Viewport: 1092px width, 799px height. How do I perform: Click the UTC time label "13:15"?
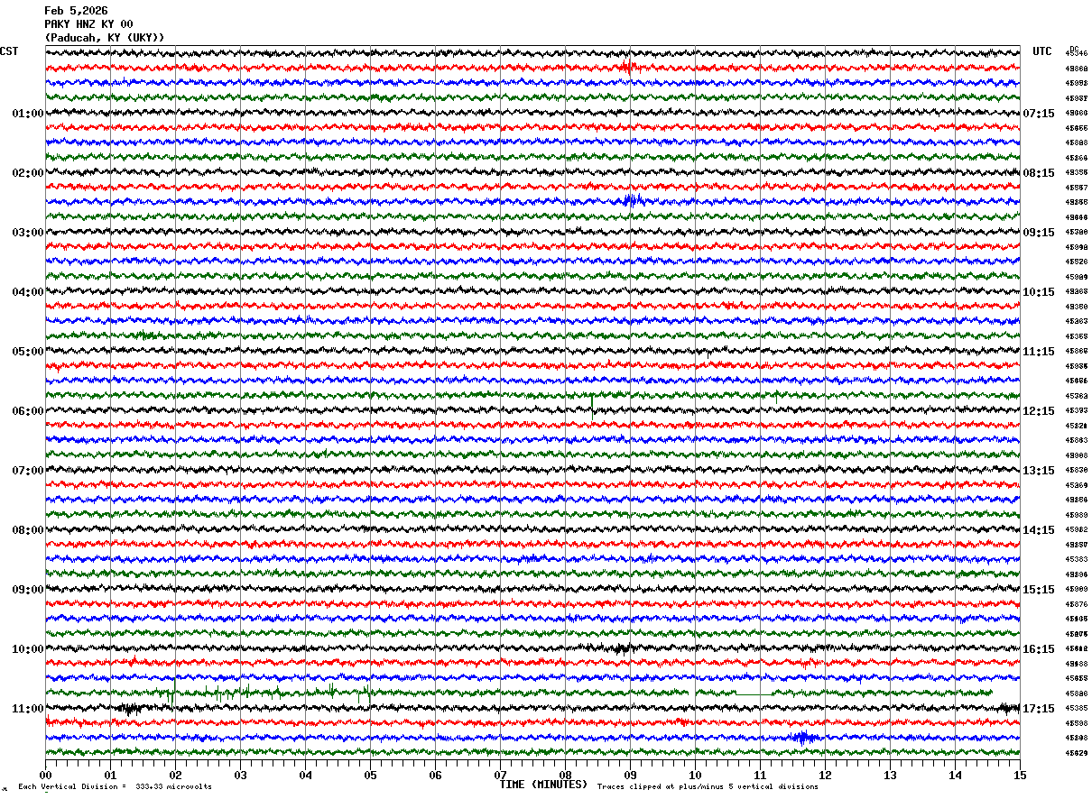(1039, 471)
